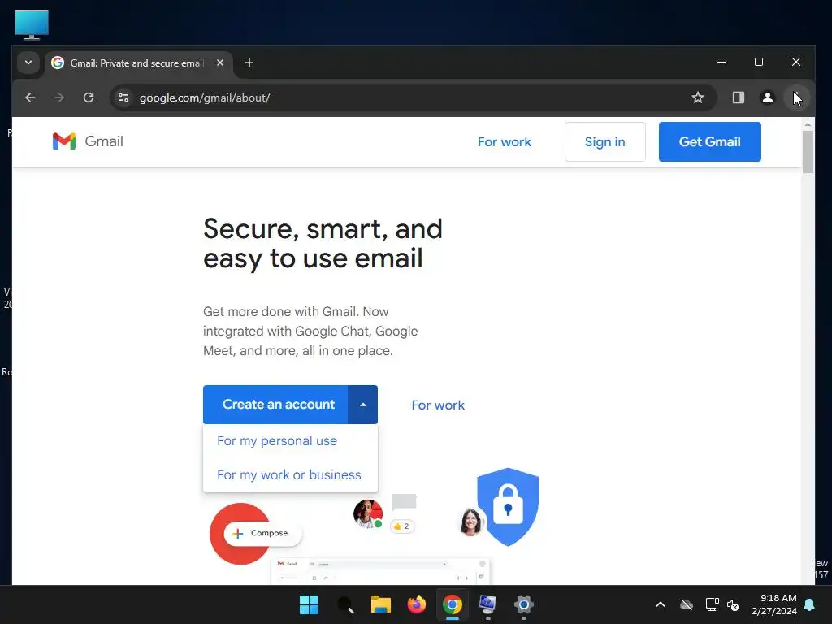Click the Get Gmail button
This screenshot has width=832, height=624.
pos(709,141)
